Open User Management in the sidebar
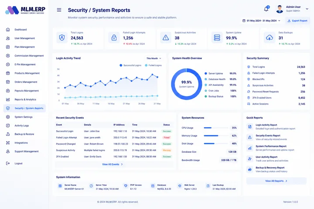Screen dimensions: 314x209 tap(24, 38)
